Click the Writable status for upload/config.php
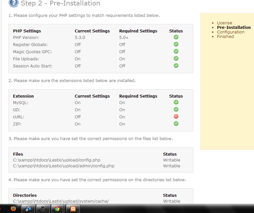Viewport: 254px width, 213px height. (171, 160)
